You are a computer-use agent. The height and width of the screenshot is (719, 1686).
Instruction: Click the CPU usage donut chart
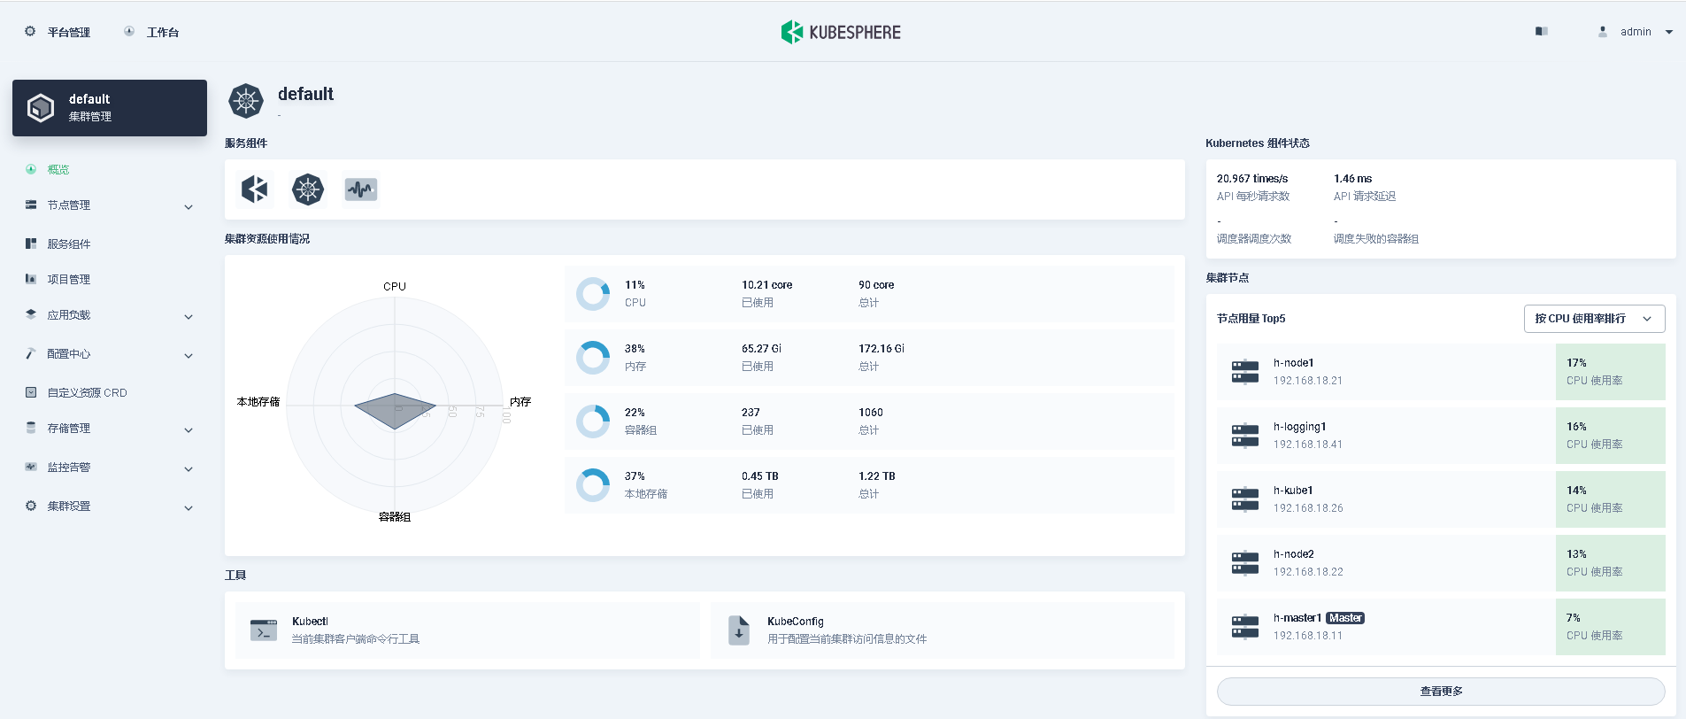[x=593, y=294]
